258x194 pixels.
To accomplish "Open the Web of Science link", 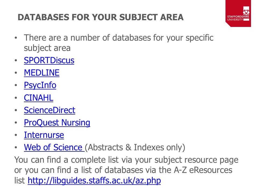I will pyautogui.click(x=54, y=147).
